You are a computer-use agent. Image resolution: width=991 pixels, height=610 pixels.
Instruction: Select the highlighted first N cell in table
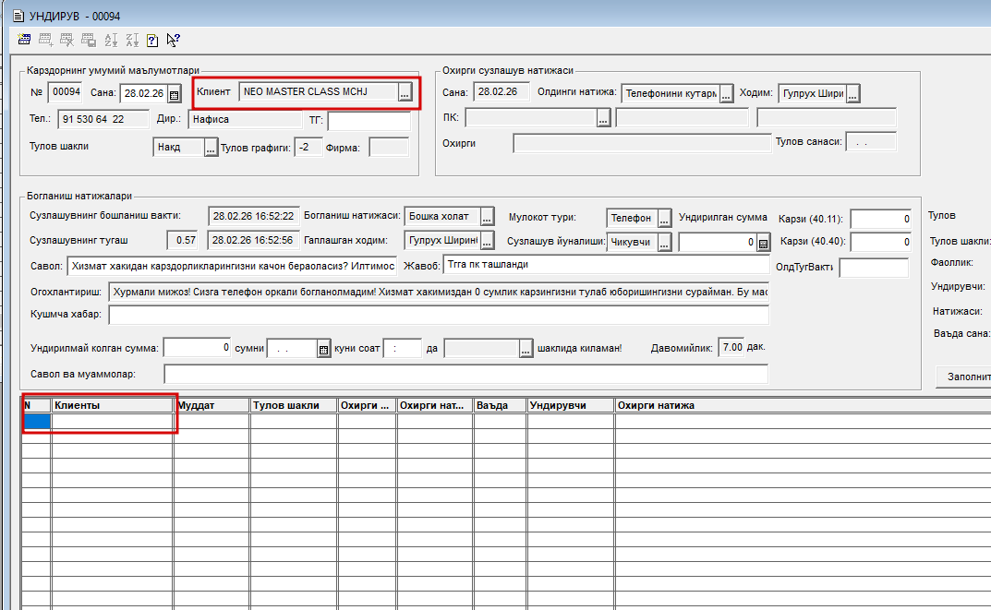click(x=36, y=421)
